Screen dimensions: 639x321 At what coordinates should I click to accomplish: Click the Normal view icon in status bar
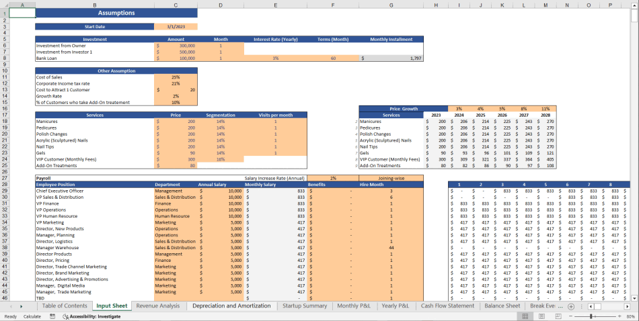tap(523, 316)
